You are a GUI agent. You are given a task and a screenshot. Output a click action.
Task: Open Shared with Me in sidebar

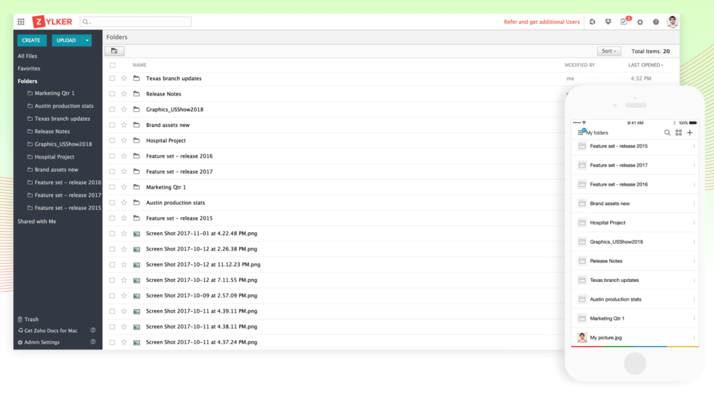pyautogui.click(x=36, y=221)
